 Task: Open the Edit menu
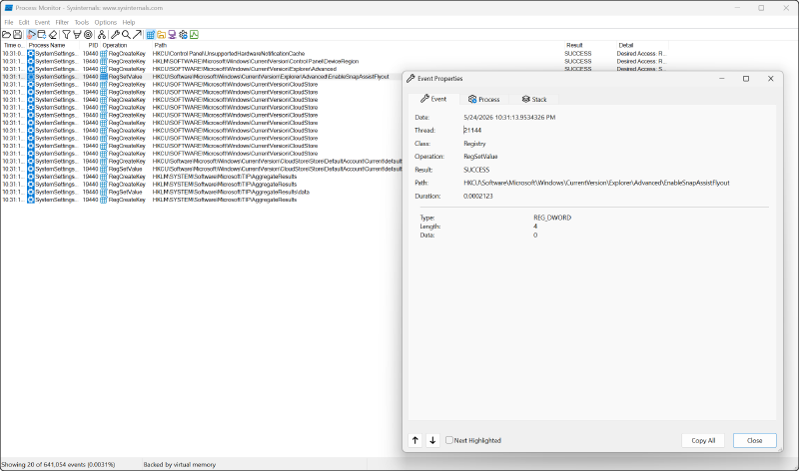point(24,22)
